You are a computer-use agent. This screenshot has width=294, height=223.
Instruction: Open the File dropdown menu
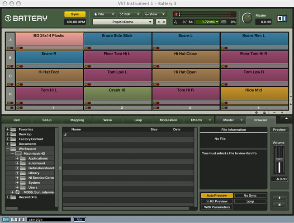tap(104, 14)
